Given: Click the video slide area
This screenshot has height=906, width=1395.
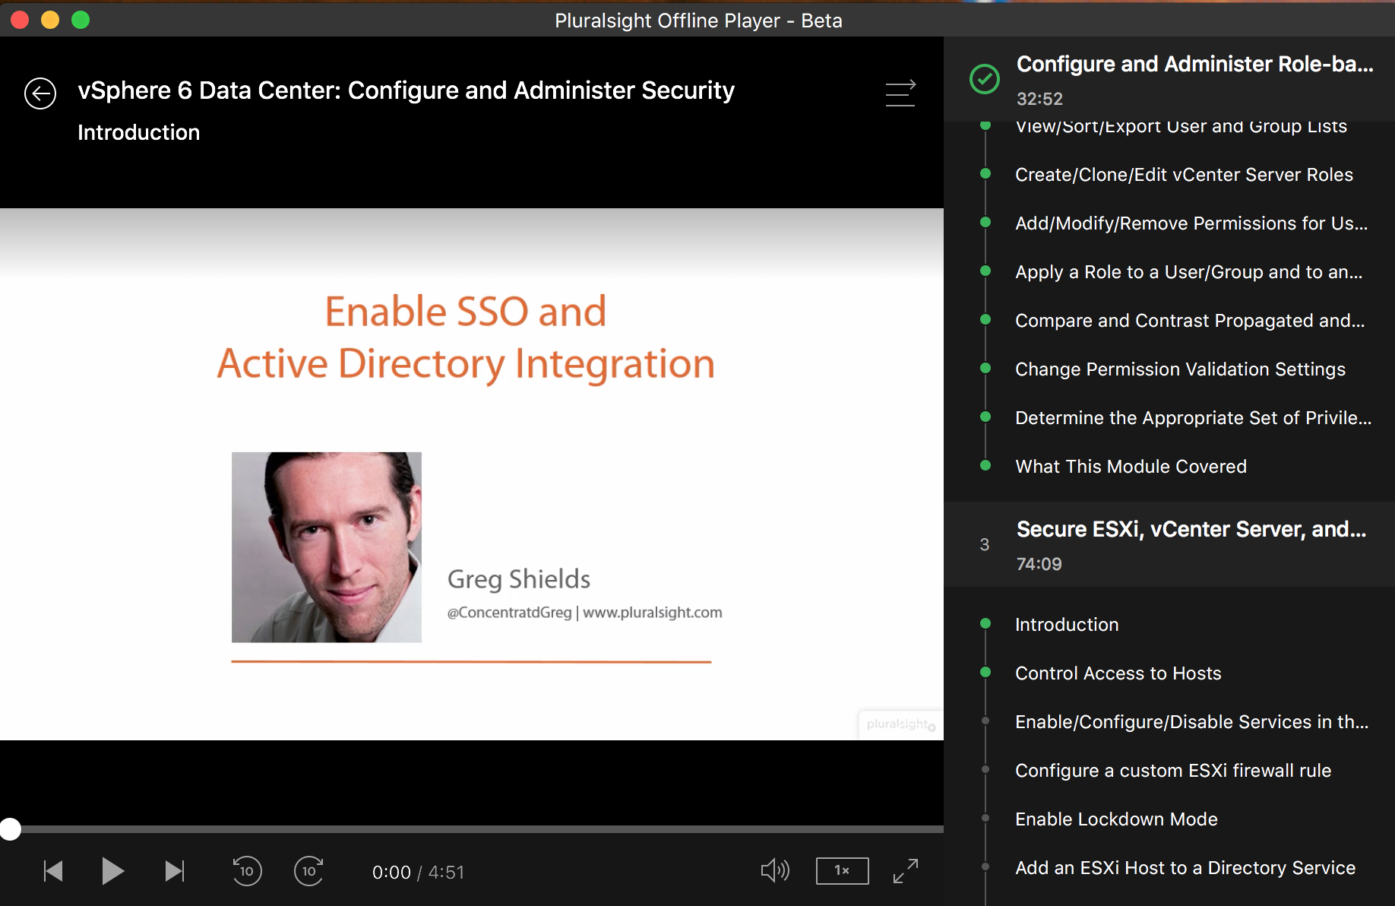Looking at the screenshot, I should click(x=472, y=474).
